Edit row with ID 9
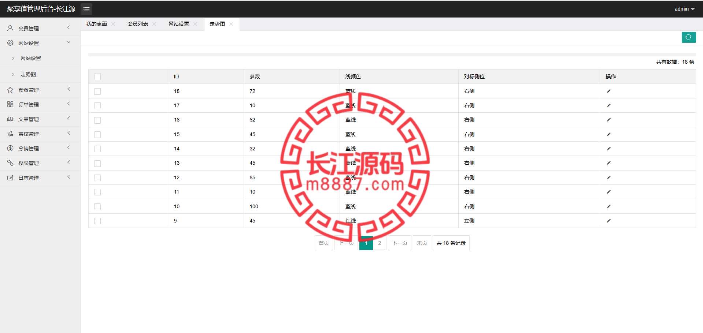Screen dimensions: 703x333 [x=608, y=221]
